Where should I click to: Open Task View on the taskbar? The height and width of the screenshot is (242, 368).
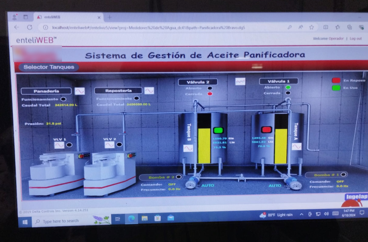[118, 218]
